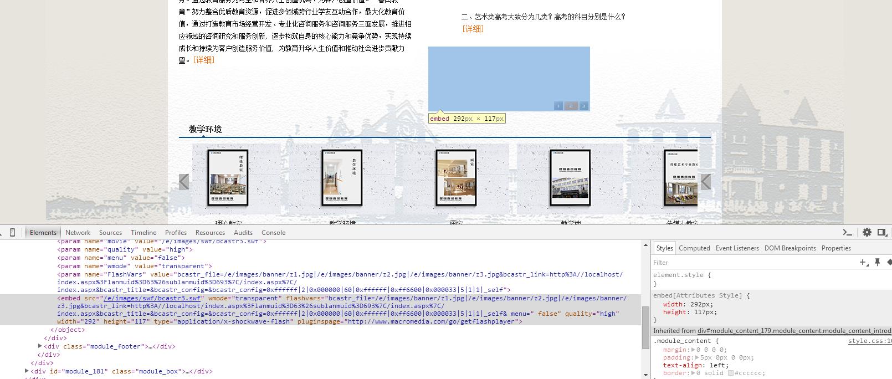Click carousel right arrow in 教学环境
892x379 pixels.
pyautogui.click(x=705, y=182)
